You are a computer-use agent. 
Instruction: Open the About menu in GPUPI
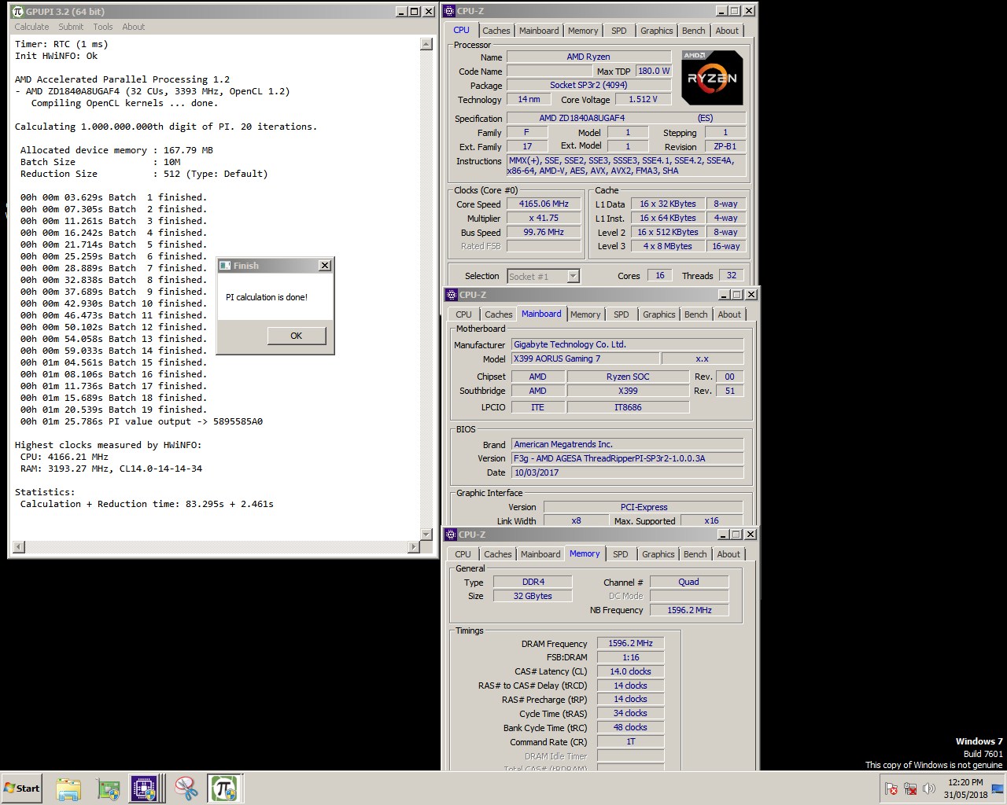(x=134, y=27)
